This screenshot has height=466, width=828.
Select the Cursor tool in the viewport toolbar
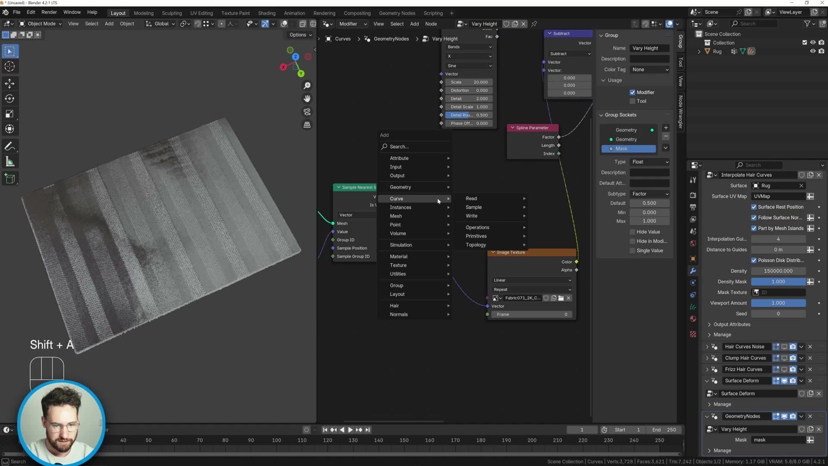[9, 66]
